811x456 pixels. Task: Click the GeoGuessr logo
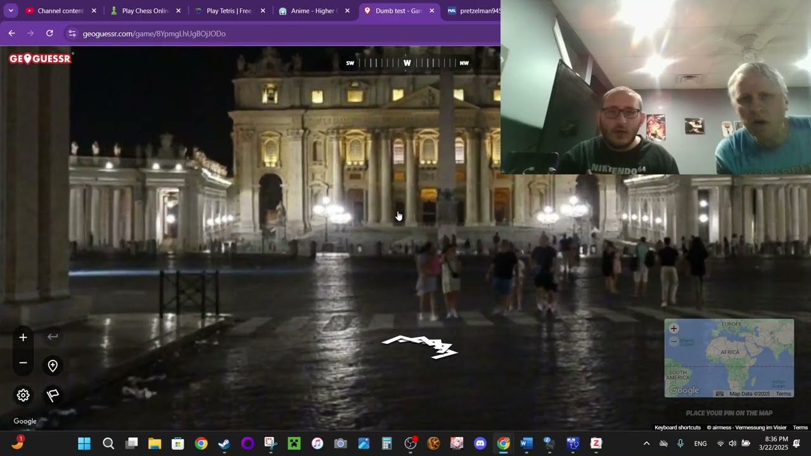[x=41, y=59]
